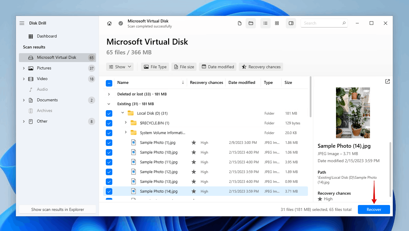The height and width of the screenshot is (231, 409).
Task: Sort by Size column header
Action: 288,82
